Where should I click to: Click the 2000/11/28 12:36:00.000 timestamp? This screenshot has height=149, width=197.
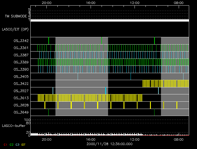coord(109,144)
